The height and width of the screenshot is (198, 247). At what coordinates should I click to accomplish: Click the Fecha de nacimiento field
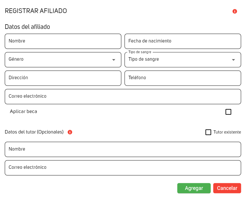tap(183, 41)
